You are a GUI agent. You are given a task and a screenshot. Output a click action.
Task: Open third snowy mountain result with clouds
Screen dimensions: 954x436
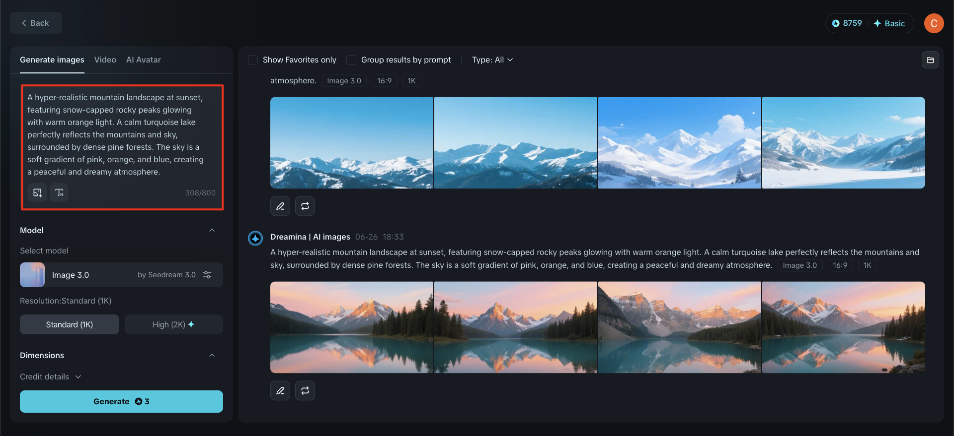point(680,143)
